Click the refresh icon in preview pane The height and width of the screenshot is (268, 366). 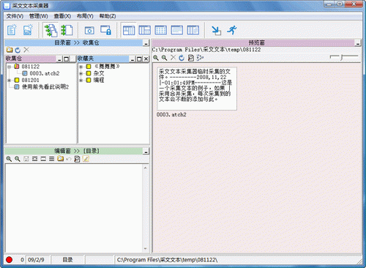(x=182, y=58)
